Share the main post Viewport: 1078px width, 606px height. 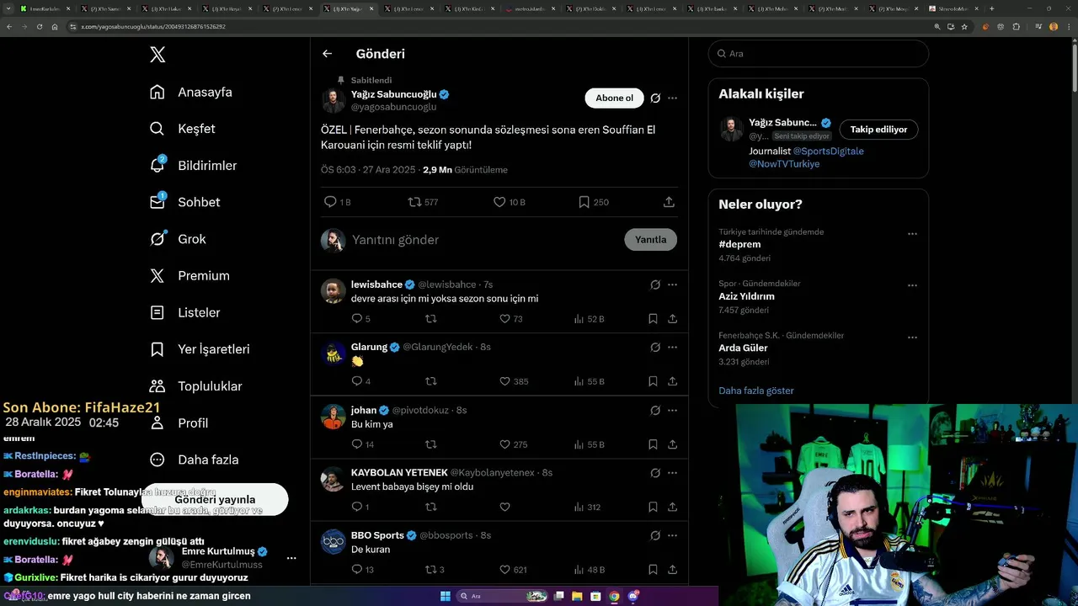pos(669,202)
